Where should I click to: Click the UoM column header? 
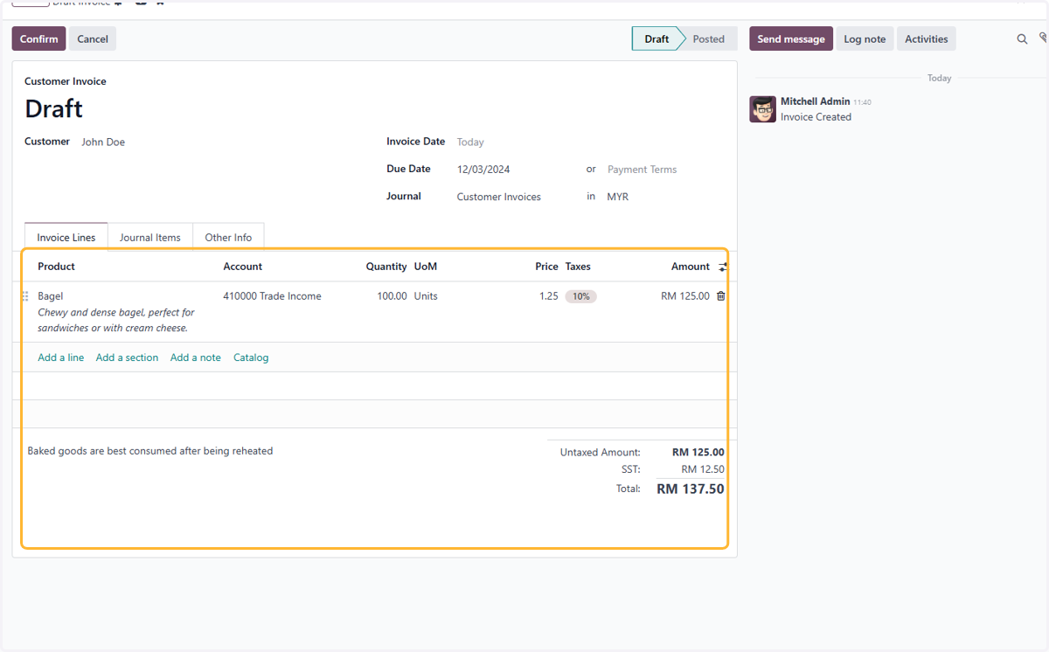[x=426, y=267]
